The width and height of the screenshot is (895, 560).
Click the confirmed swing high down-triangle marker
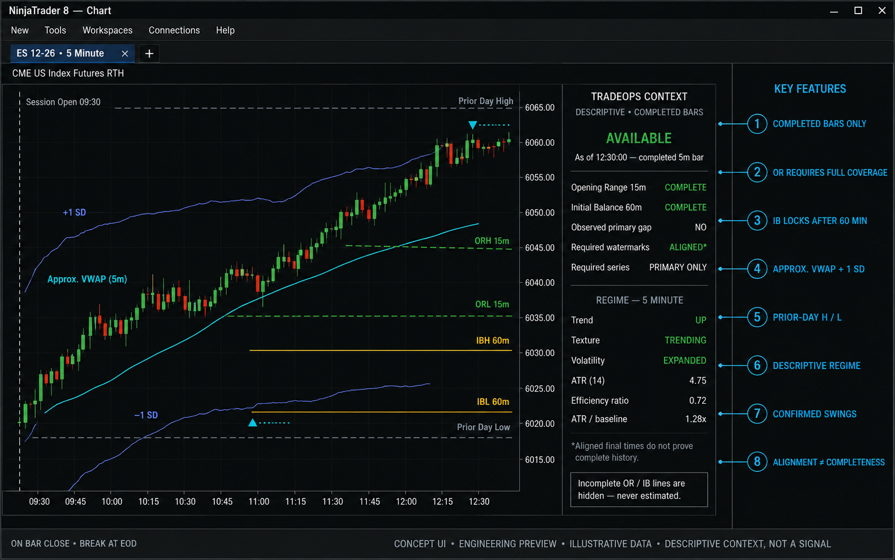coord(473,125)
